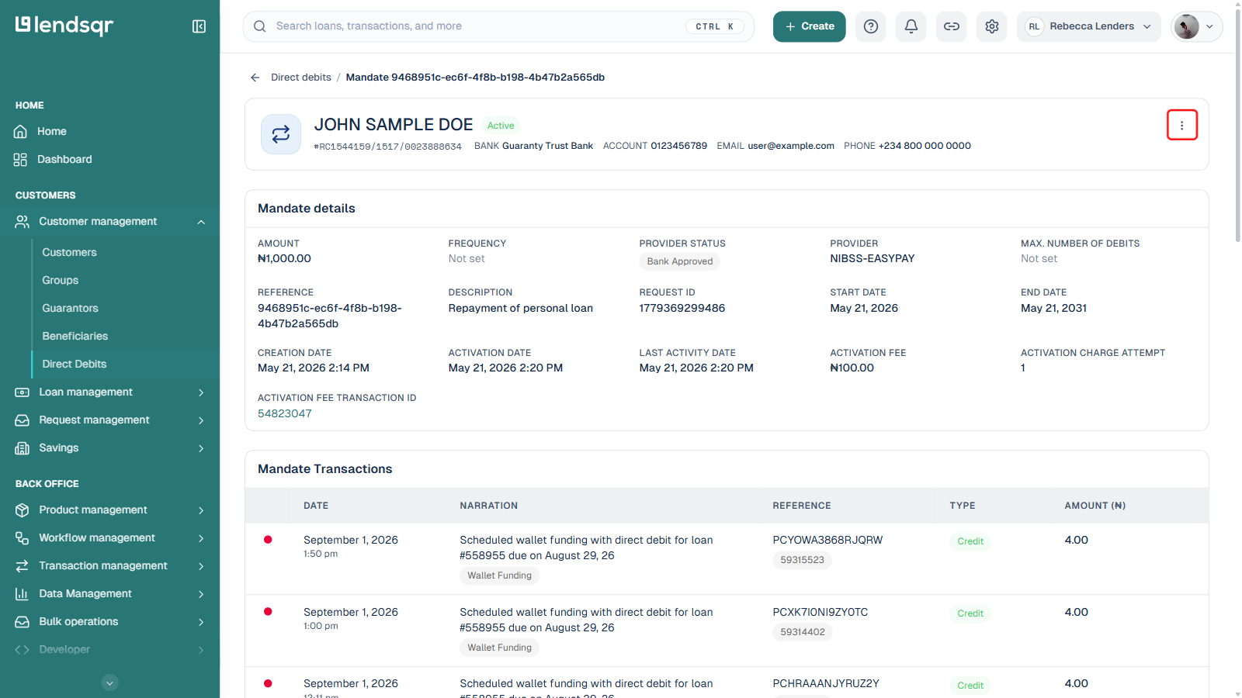This screenshot has width=1242, height=698.
Task: Click transaction ID badge 59315523
Action: 802,560
